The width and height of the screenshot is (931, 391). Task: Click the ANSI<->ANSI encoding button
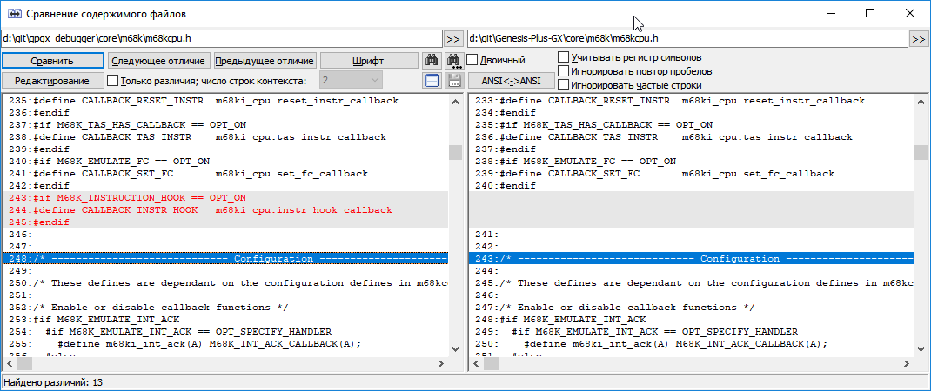coord(512,80)
